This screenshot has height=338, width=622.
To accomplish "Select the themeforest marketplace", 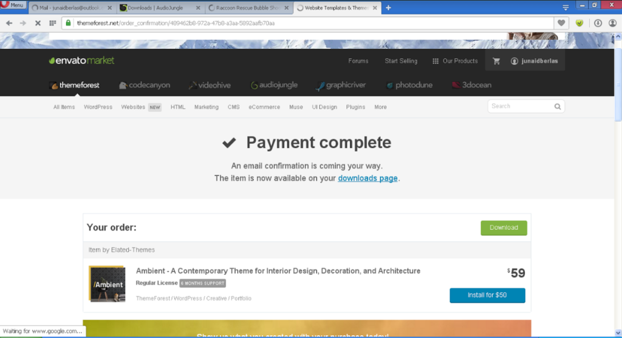I will pyautogui.click(x=74, y=85).
